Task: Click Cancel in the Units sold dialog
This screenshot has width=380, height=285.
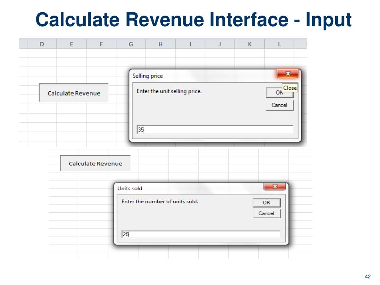Action: point(266,213)
